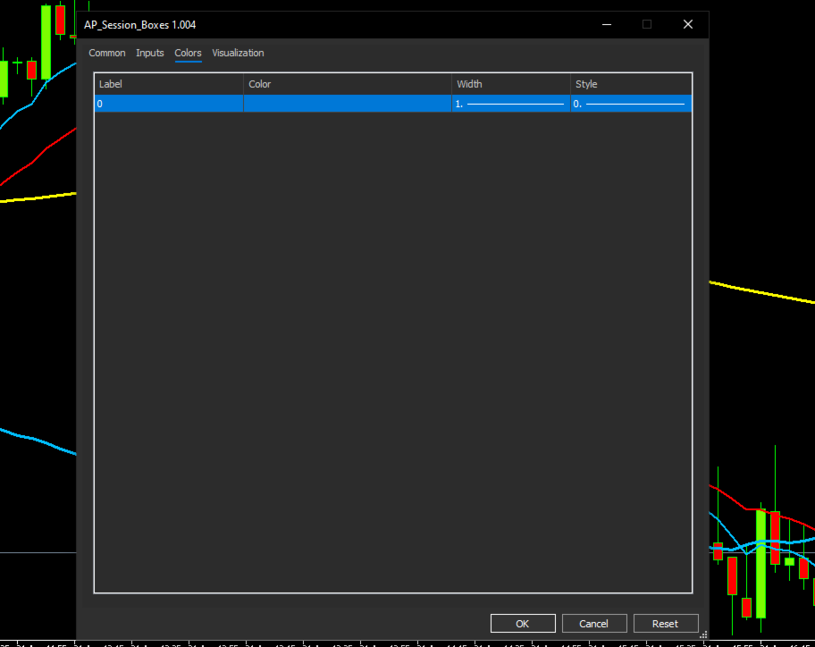Select the Colors tab
Image resolution: width=815 pixels, height=647 pixels.
click(x=188, y=53)
